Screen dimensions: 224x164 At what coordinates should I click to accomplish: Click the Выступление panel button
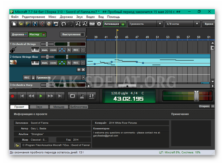point(73,34)
